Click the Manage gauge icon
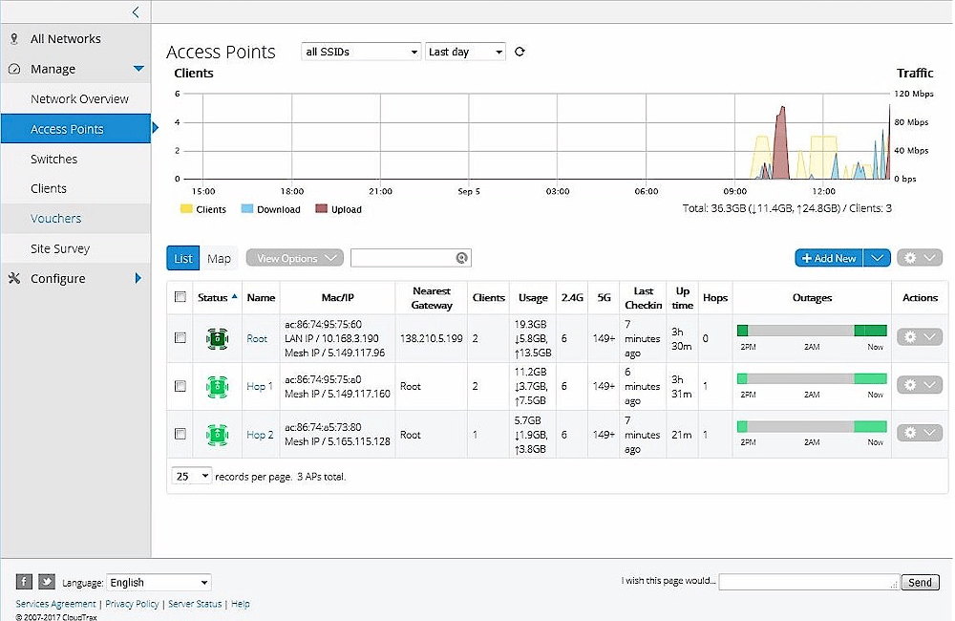The width and height of the screenshot is (955, 621). (x=14, y=69)
